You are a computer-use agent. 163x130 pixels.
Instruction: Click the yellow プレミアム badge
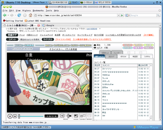click(x=138, y=45)
